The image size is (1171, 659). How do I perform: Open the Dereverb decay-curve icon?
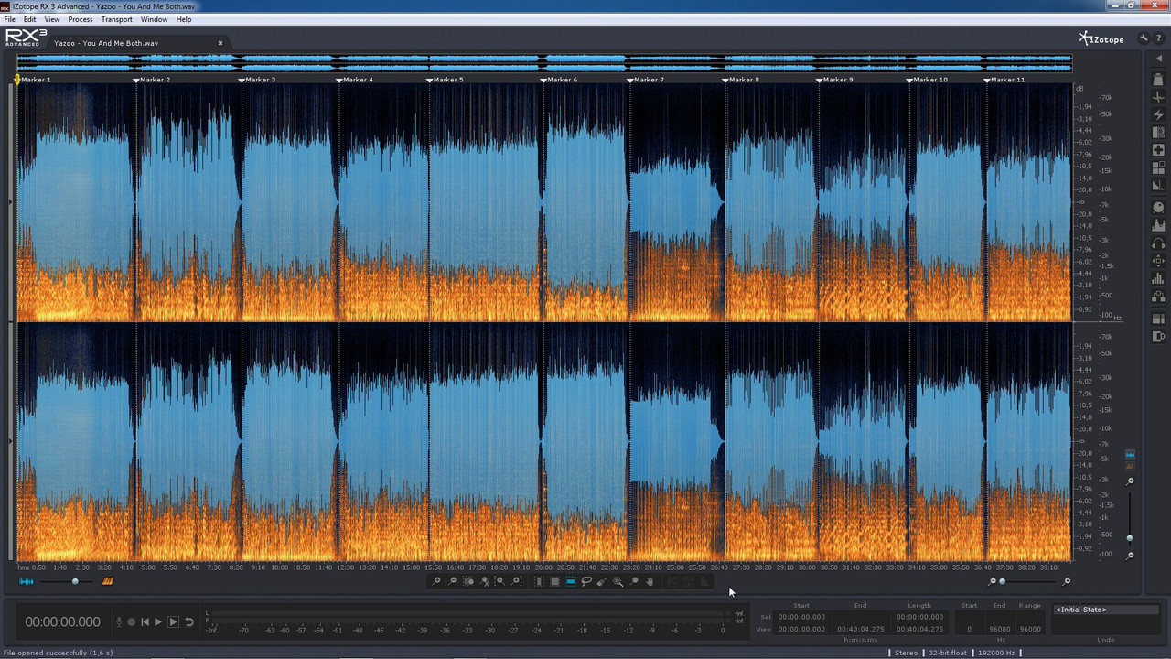pyautogui.click(x=1158, y=186)
